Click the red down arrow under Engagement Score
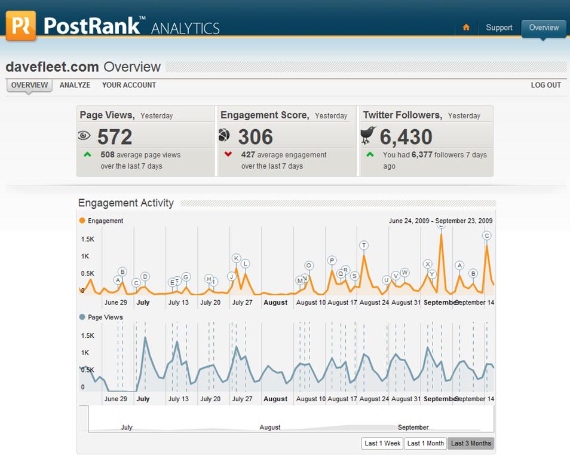This screenshot has width=570, height=455. coord(228,154)
